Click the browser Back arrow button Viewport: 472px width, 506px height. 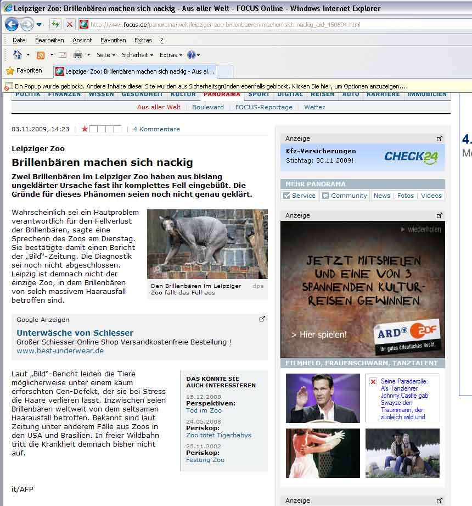(12, 24)
